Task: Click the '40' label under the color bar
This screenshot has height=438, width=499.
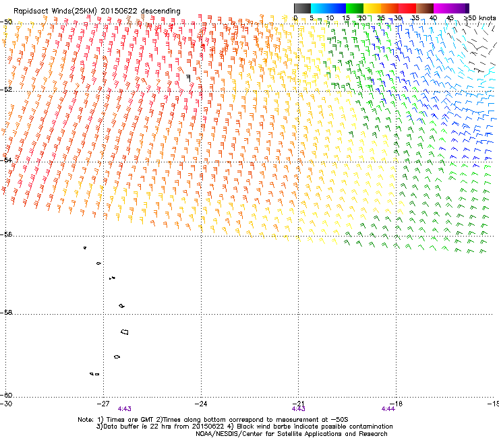Action: click(x=433, y=18)
